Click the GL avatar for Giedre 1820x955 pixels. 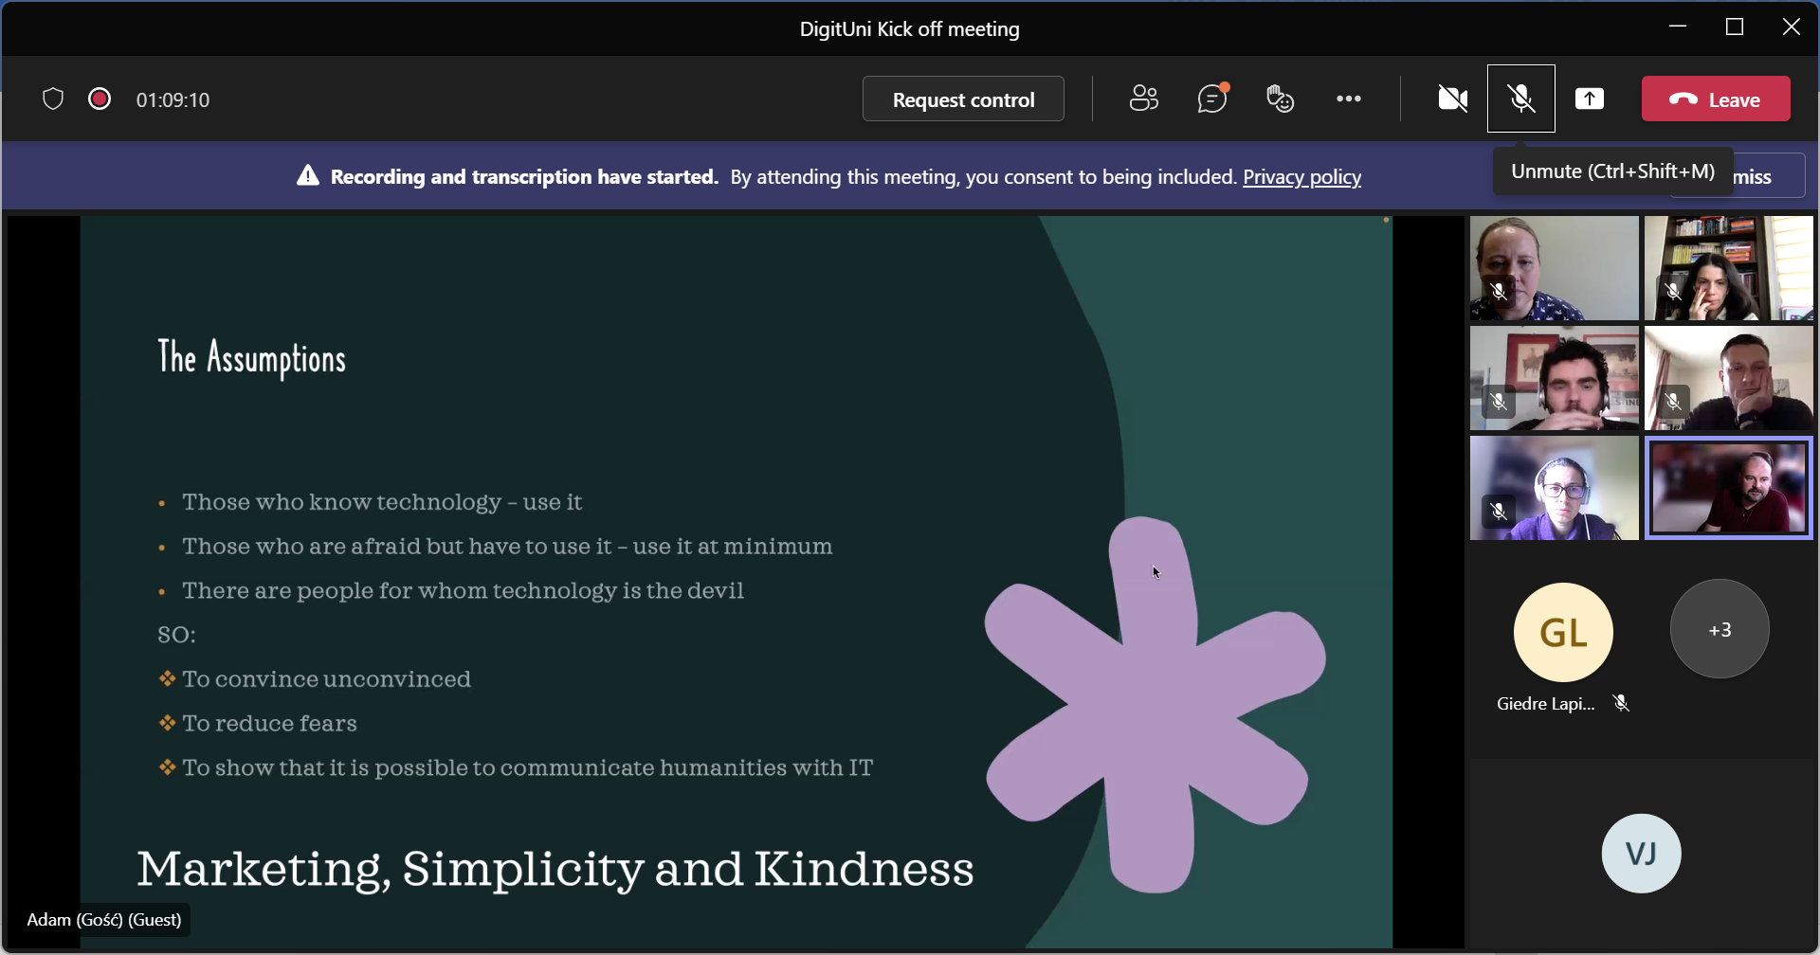[x=1563, y=632]
